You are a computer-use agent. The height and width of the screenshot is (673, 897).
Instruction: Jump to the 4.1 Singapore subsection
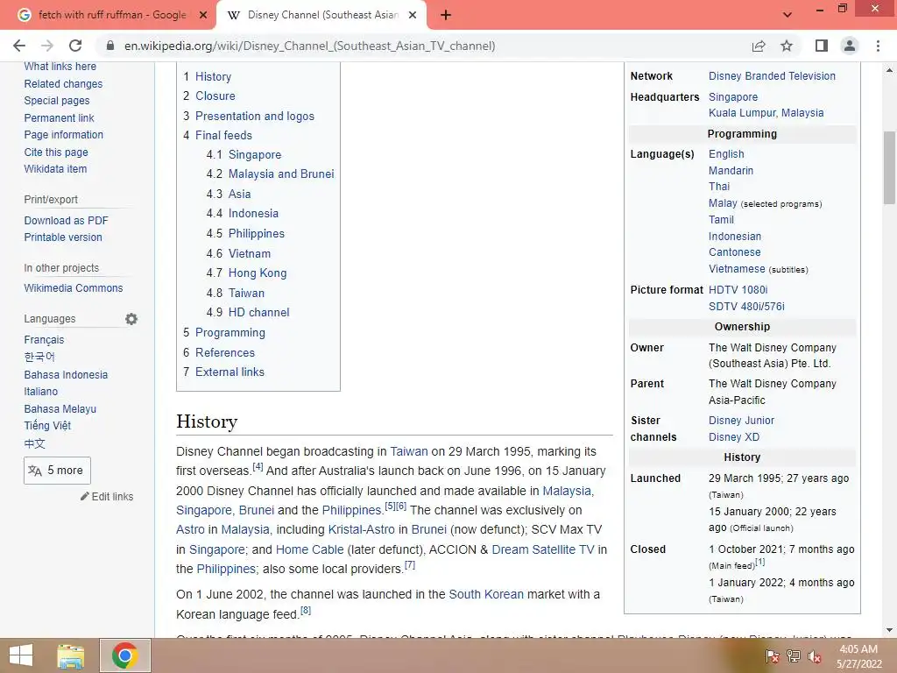tap(255, 154)
